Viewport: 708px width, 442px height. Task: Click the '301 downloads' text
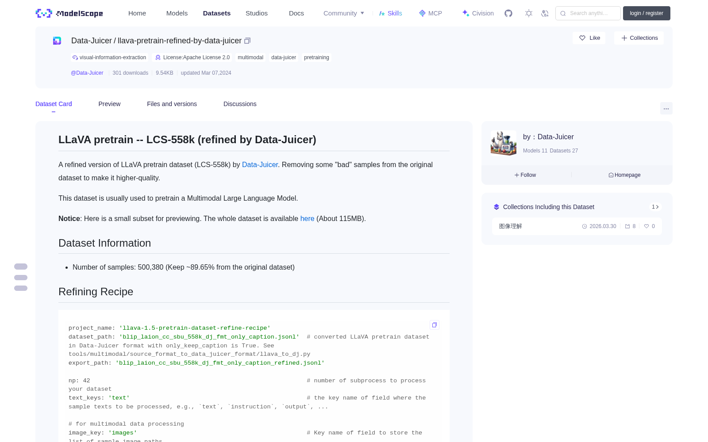[130, 73]
